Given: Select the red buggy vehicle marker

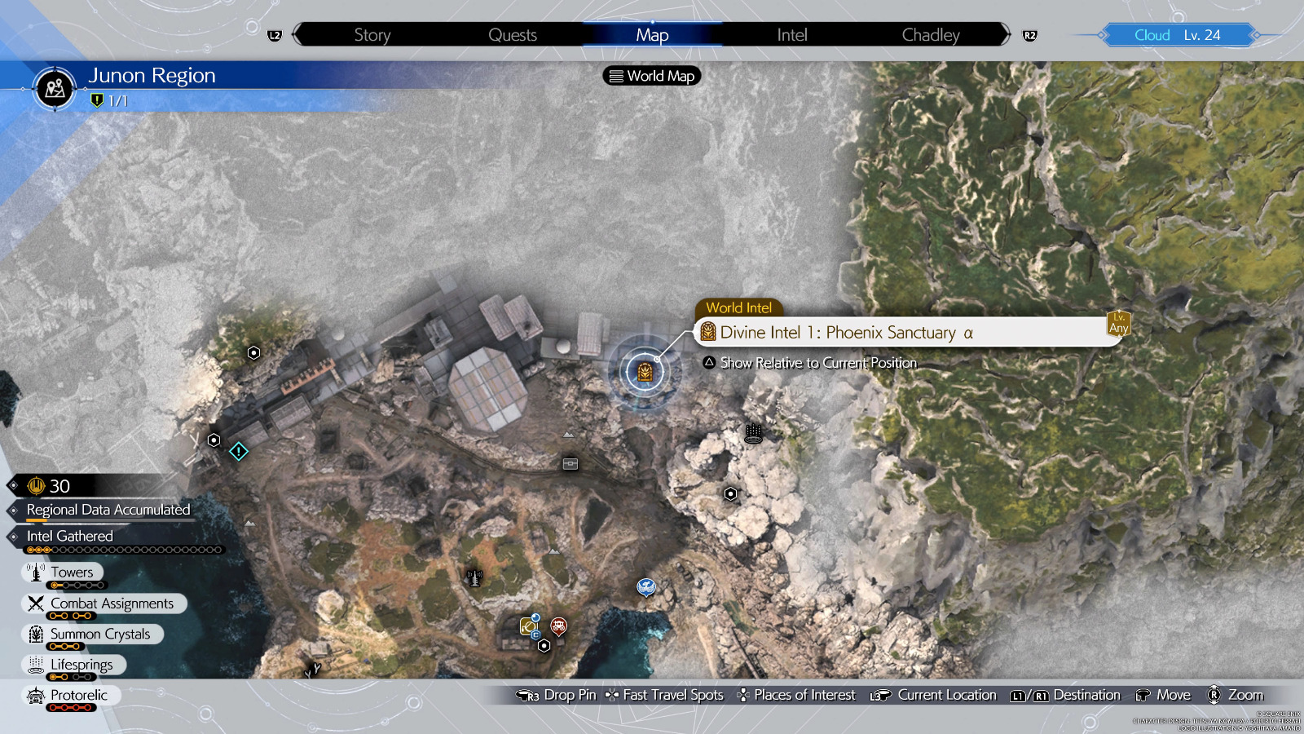Looking at the screenshot, I should [x=558, y=626].
